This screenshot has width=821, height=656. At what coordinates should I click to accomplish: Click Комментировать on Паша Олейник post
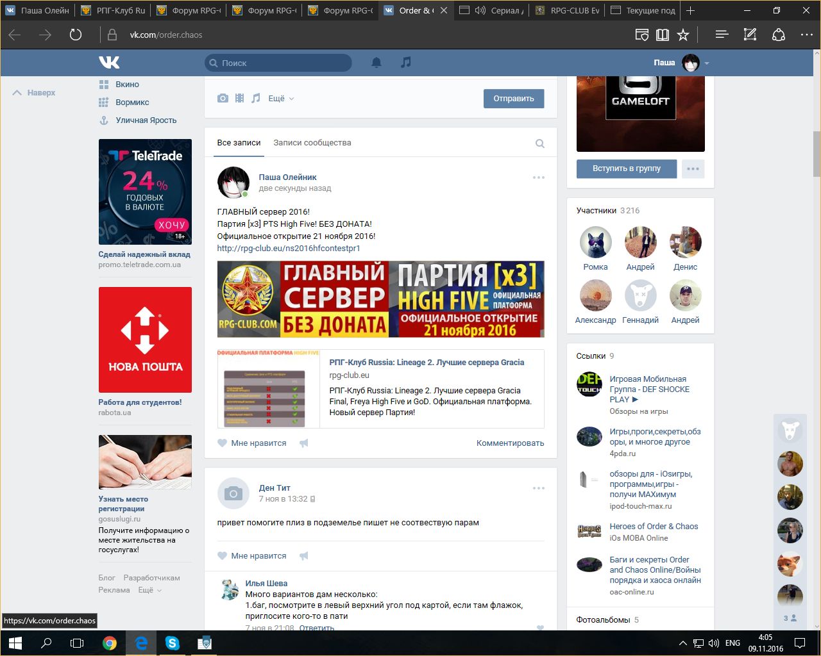(x=510, y=443)
